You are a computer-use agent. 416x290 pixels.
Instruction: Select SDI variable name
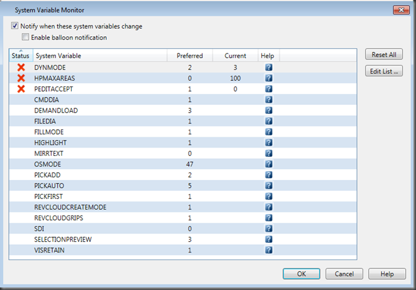point(39,228)
